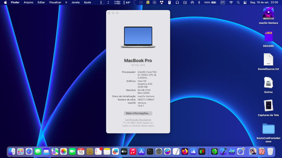Open the network speed KB/s monitor
Screen dimensions: 282x158
[117, 3]
